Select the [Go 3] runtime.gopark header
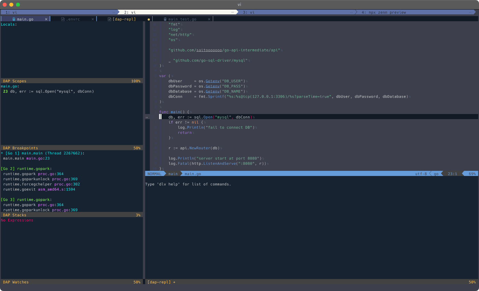This screenshot has width=479, height=291. coord(26,200)
